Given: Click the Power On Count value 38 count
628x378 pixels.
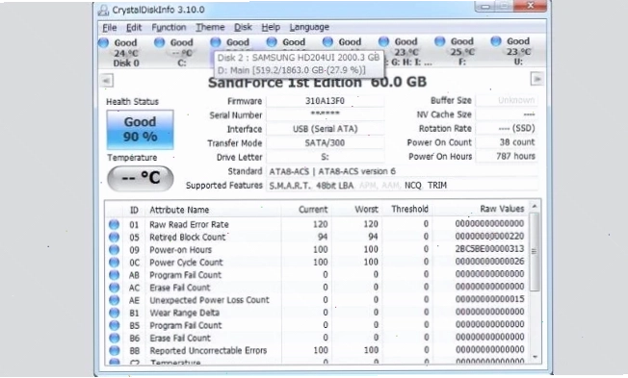Looking at the screenshot, I should (507, 142).
